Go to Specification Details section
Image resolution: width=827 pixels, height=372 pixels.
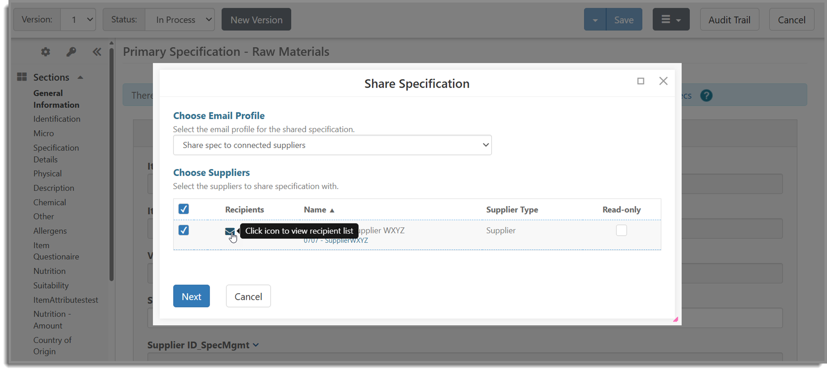pos(56,153)
